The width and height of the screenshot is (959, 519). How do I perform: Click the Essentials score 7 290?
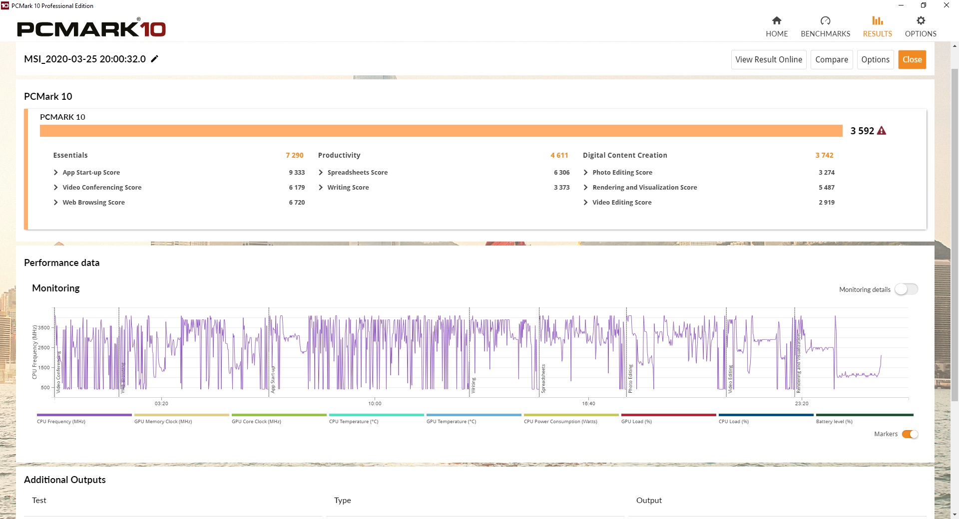tap(295, 155)
